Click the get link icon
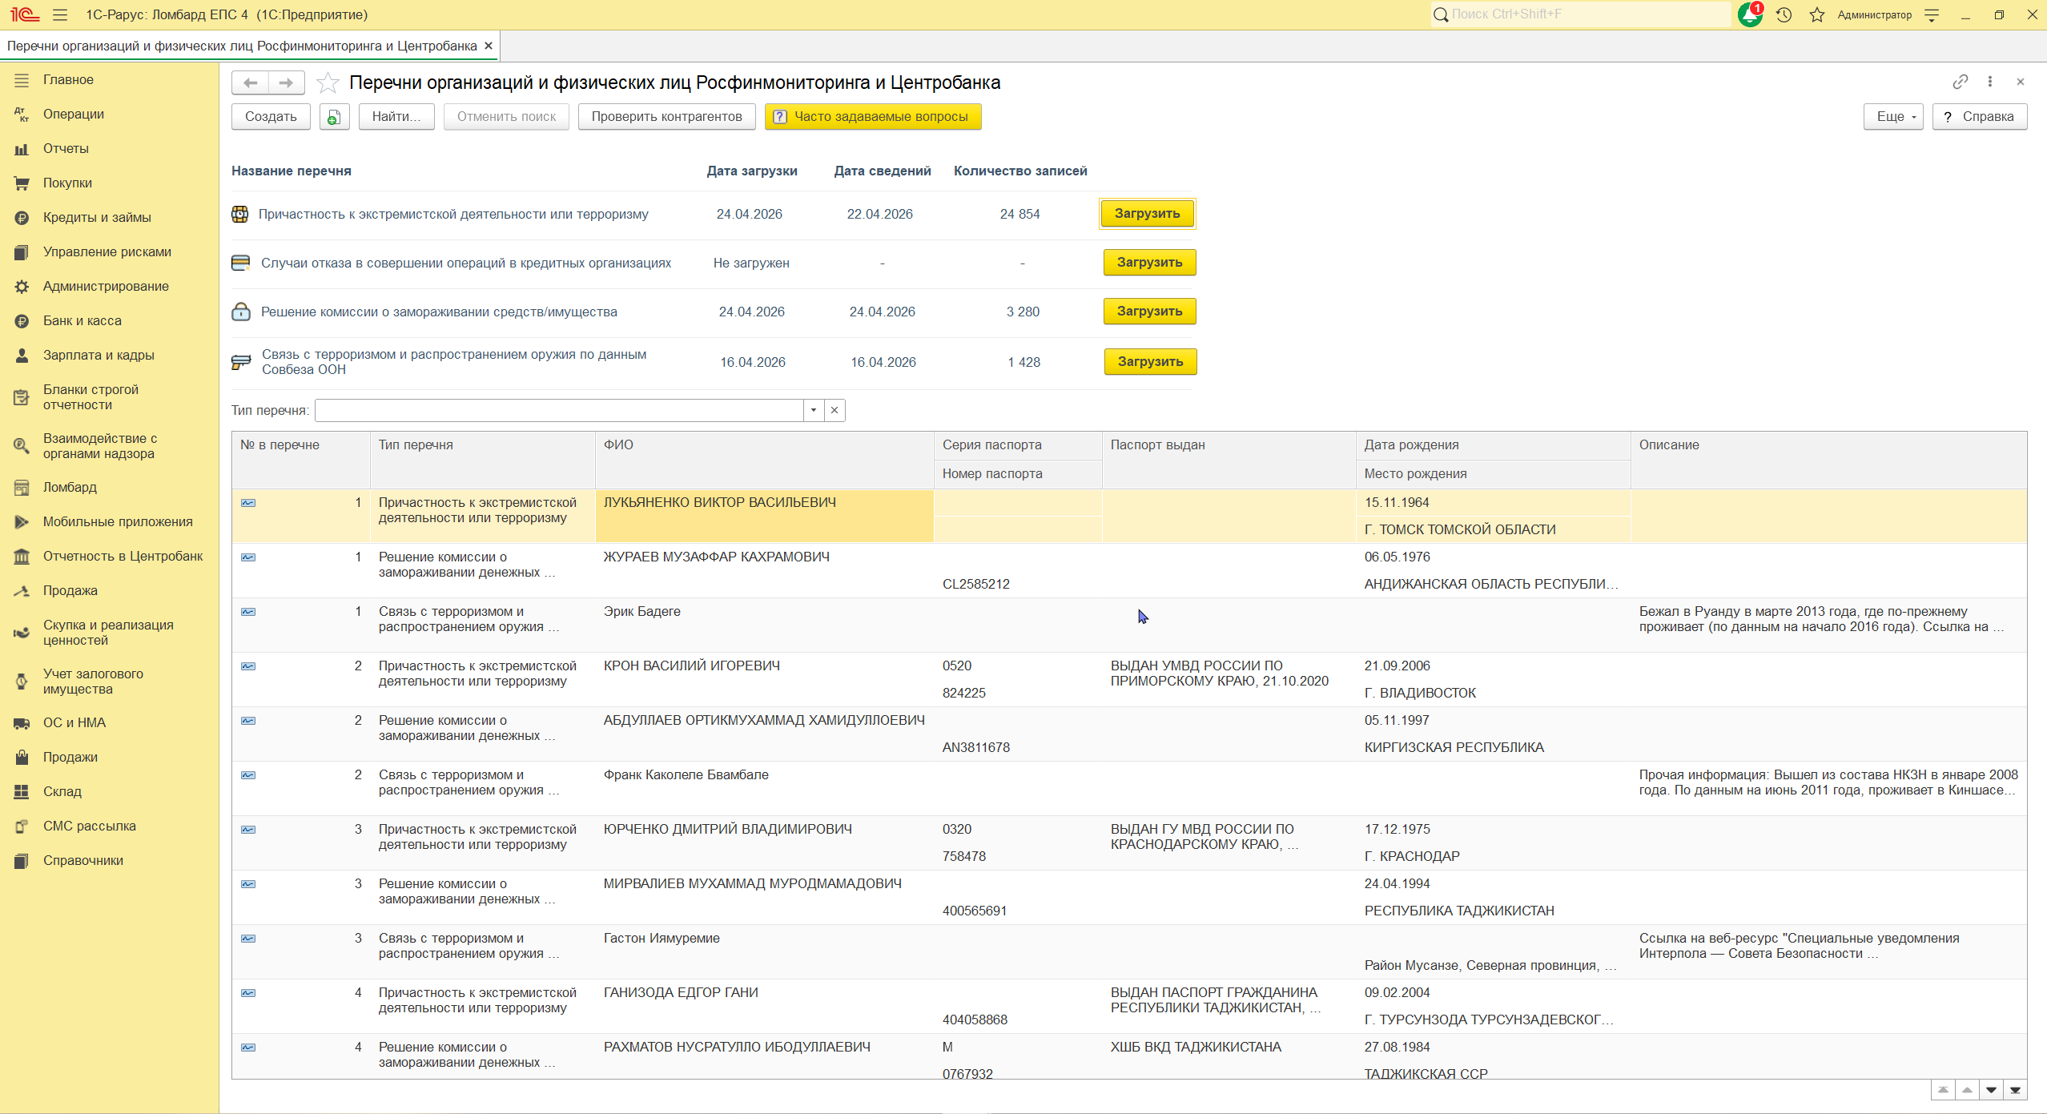Screen dimensions: 2047x1114 [1960, 82]
